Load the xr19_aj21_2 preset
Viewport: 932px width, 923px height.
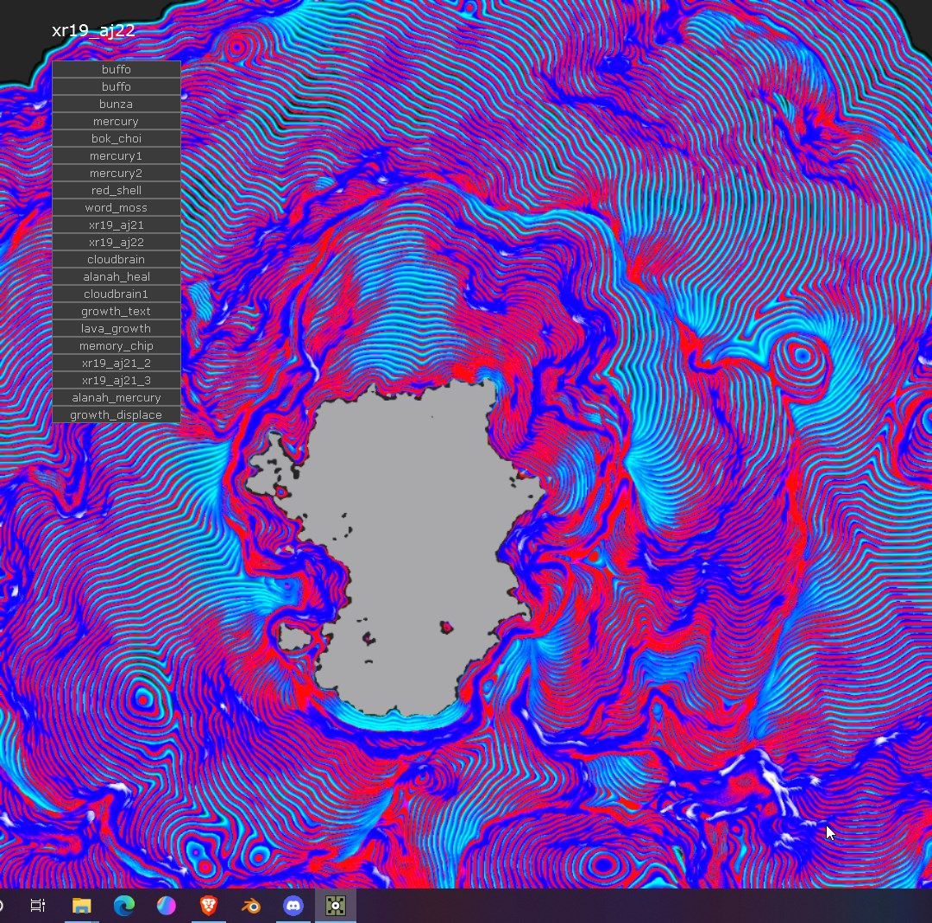pyautogui.click(x=116, y=363)
